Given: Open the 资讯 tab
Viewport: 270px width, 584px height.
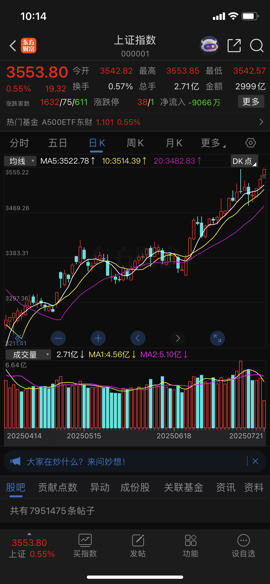Looking at the screenshot, I should pyautogui.click(x=226, y=488).
